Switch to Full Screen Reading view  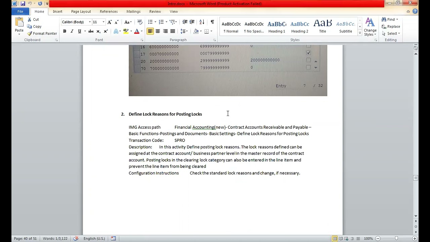coord(341,239)
